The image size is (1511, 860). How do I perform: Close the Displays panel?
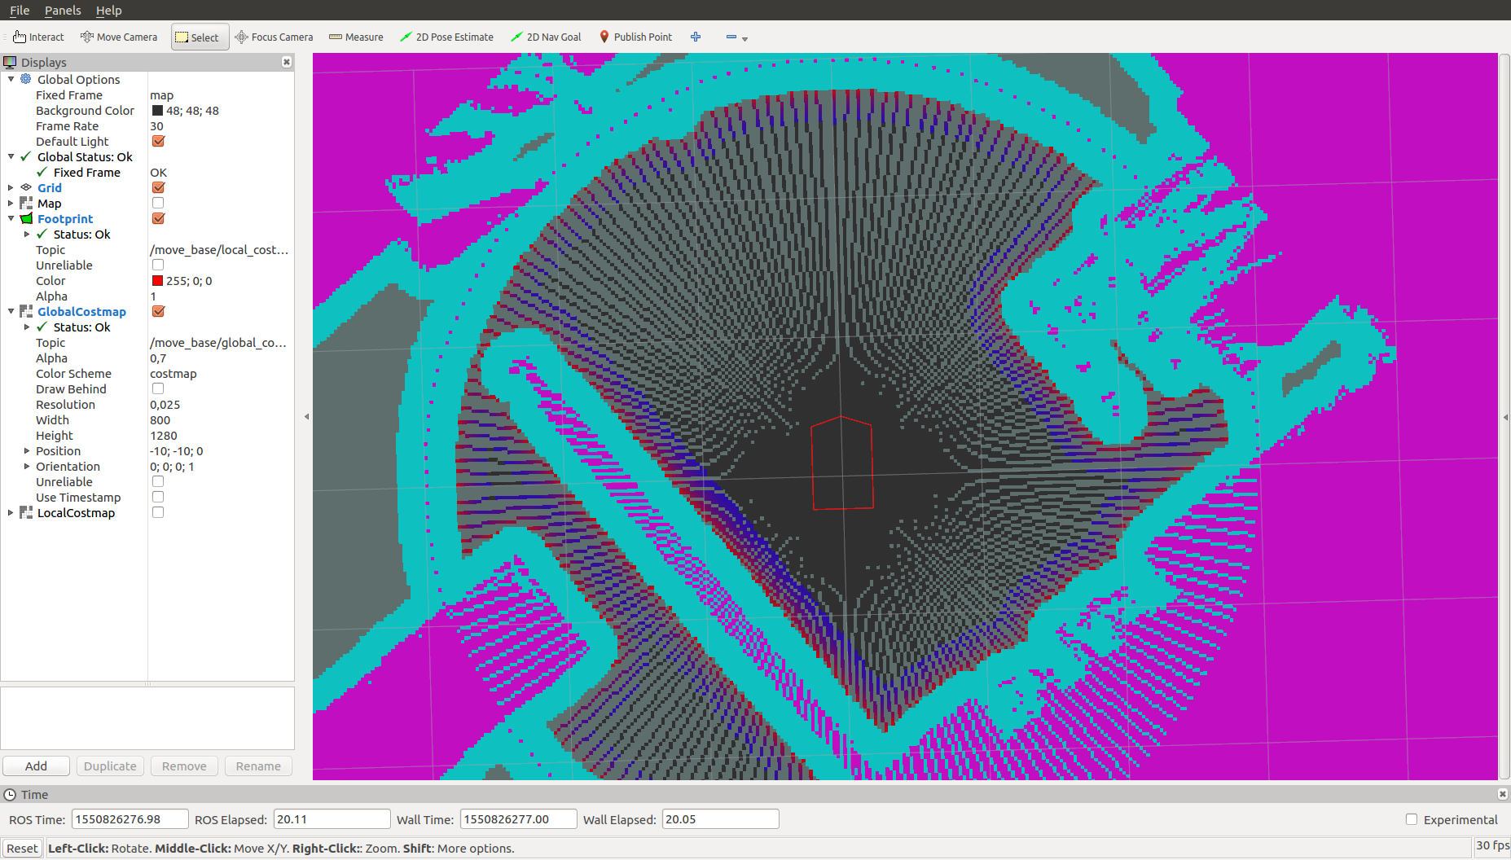point(287,62)
